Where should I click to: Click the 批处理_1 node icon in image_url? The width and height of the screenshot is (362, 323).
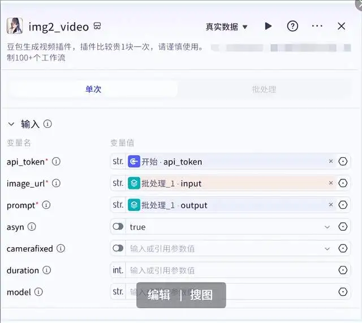click(134, 183)
